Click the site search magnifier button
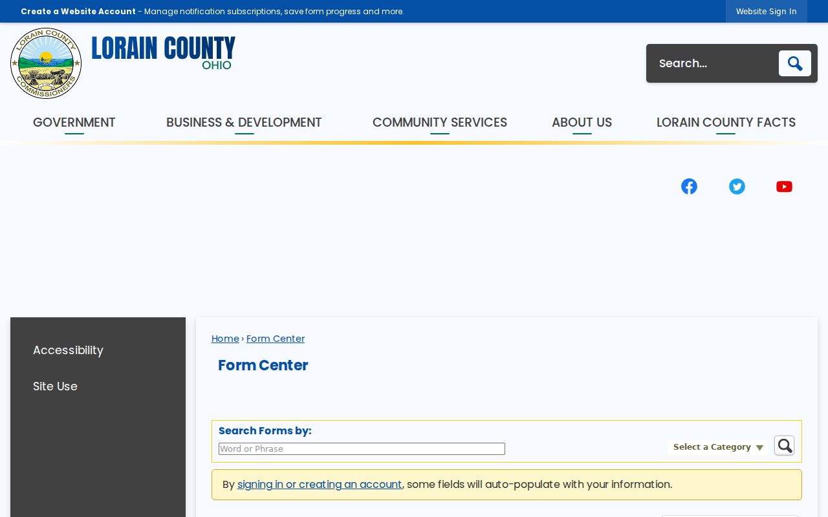The width and height of the screenshot is (828, 517). (x=794, y=63)
